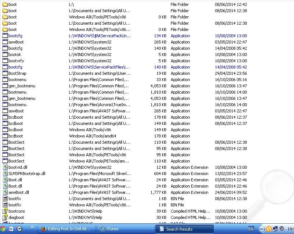The width and height of the screenshot is (294, 234).
Task: Click aswBoot icon in the WINDOWS\system32 row
Action: point(5,42)
